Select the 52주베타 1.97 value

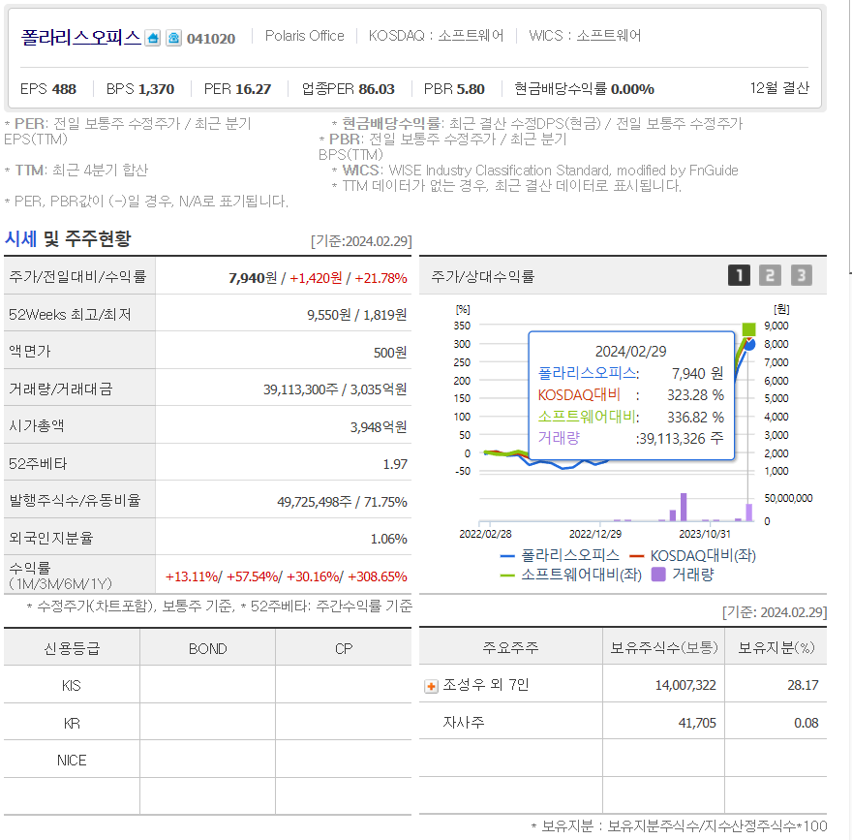coord(395,464)
